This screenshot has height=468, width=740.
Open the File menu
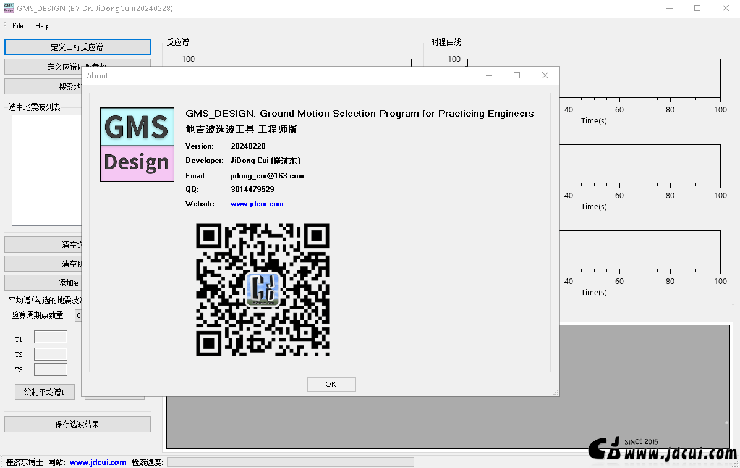click(17, 26)
